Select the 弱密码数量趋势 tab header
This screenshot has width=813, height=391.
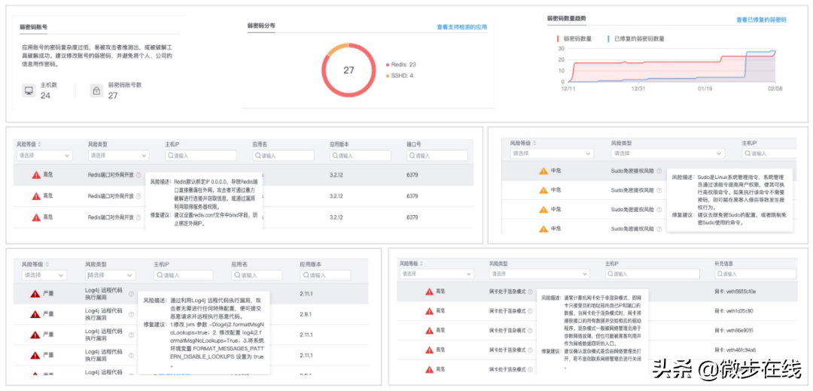(566, 19)
